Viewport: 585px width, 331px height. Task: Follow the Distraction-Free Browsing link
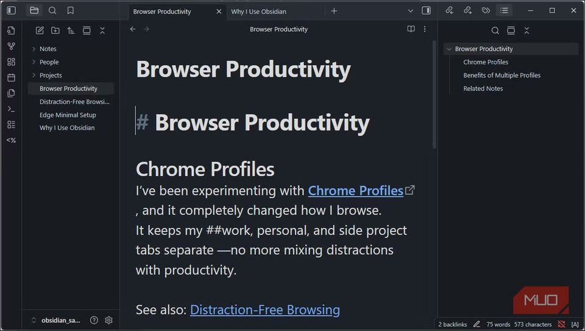click(x=264, y=310)
